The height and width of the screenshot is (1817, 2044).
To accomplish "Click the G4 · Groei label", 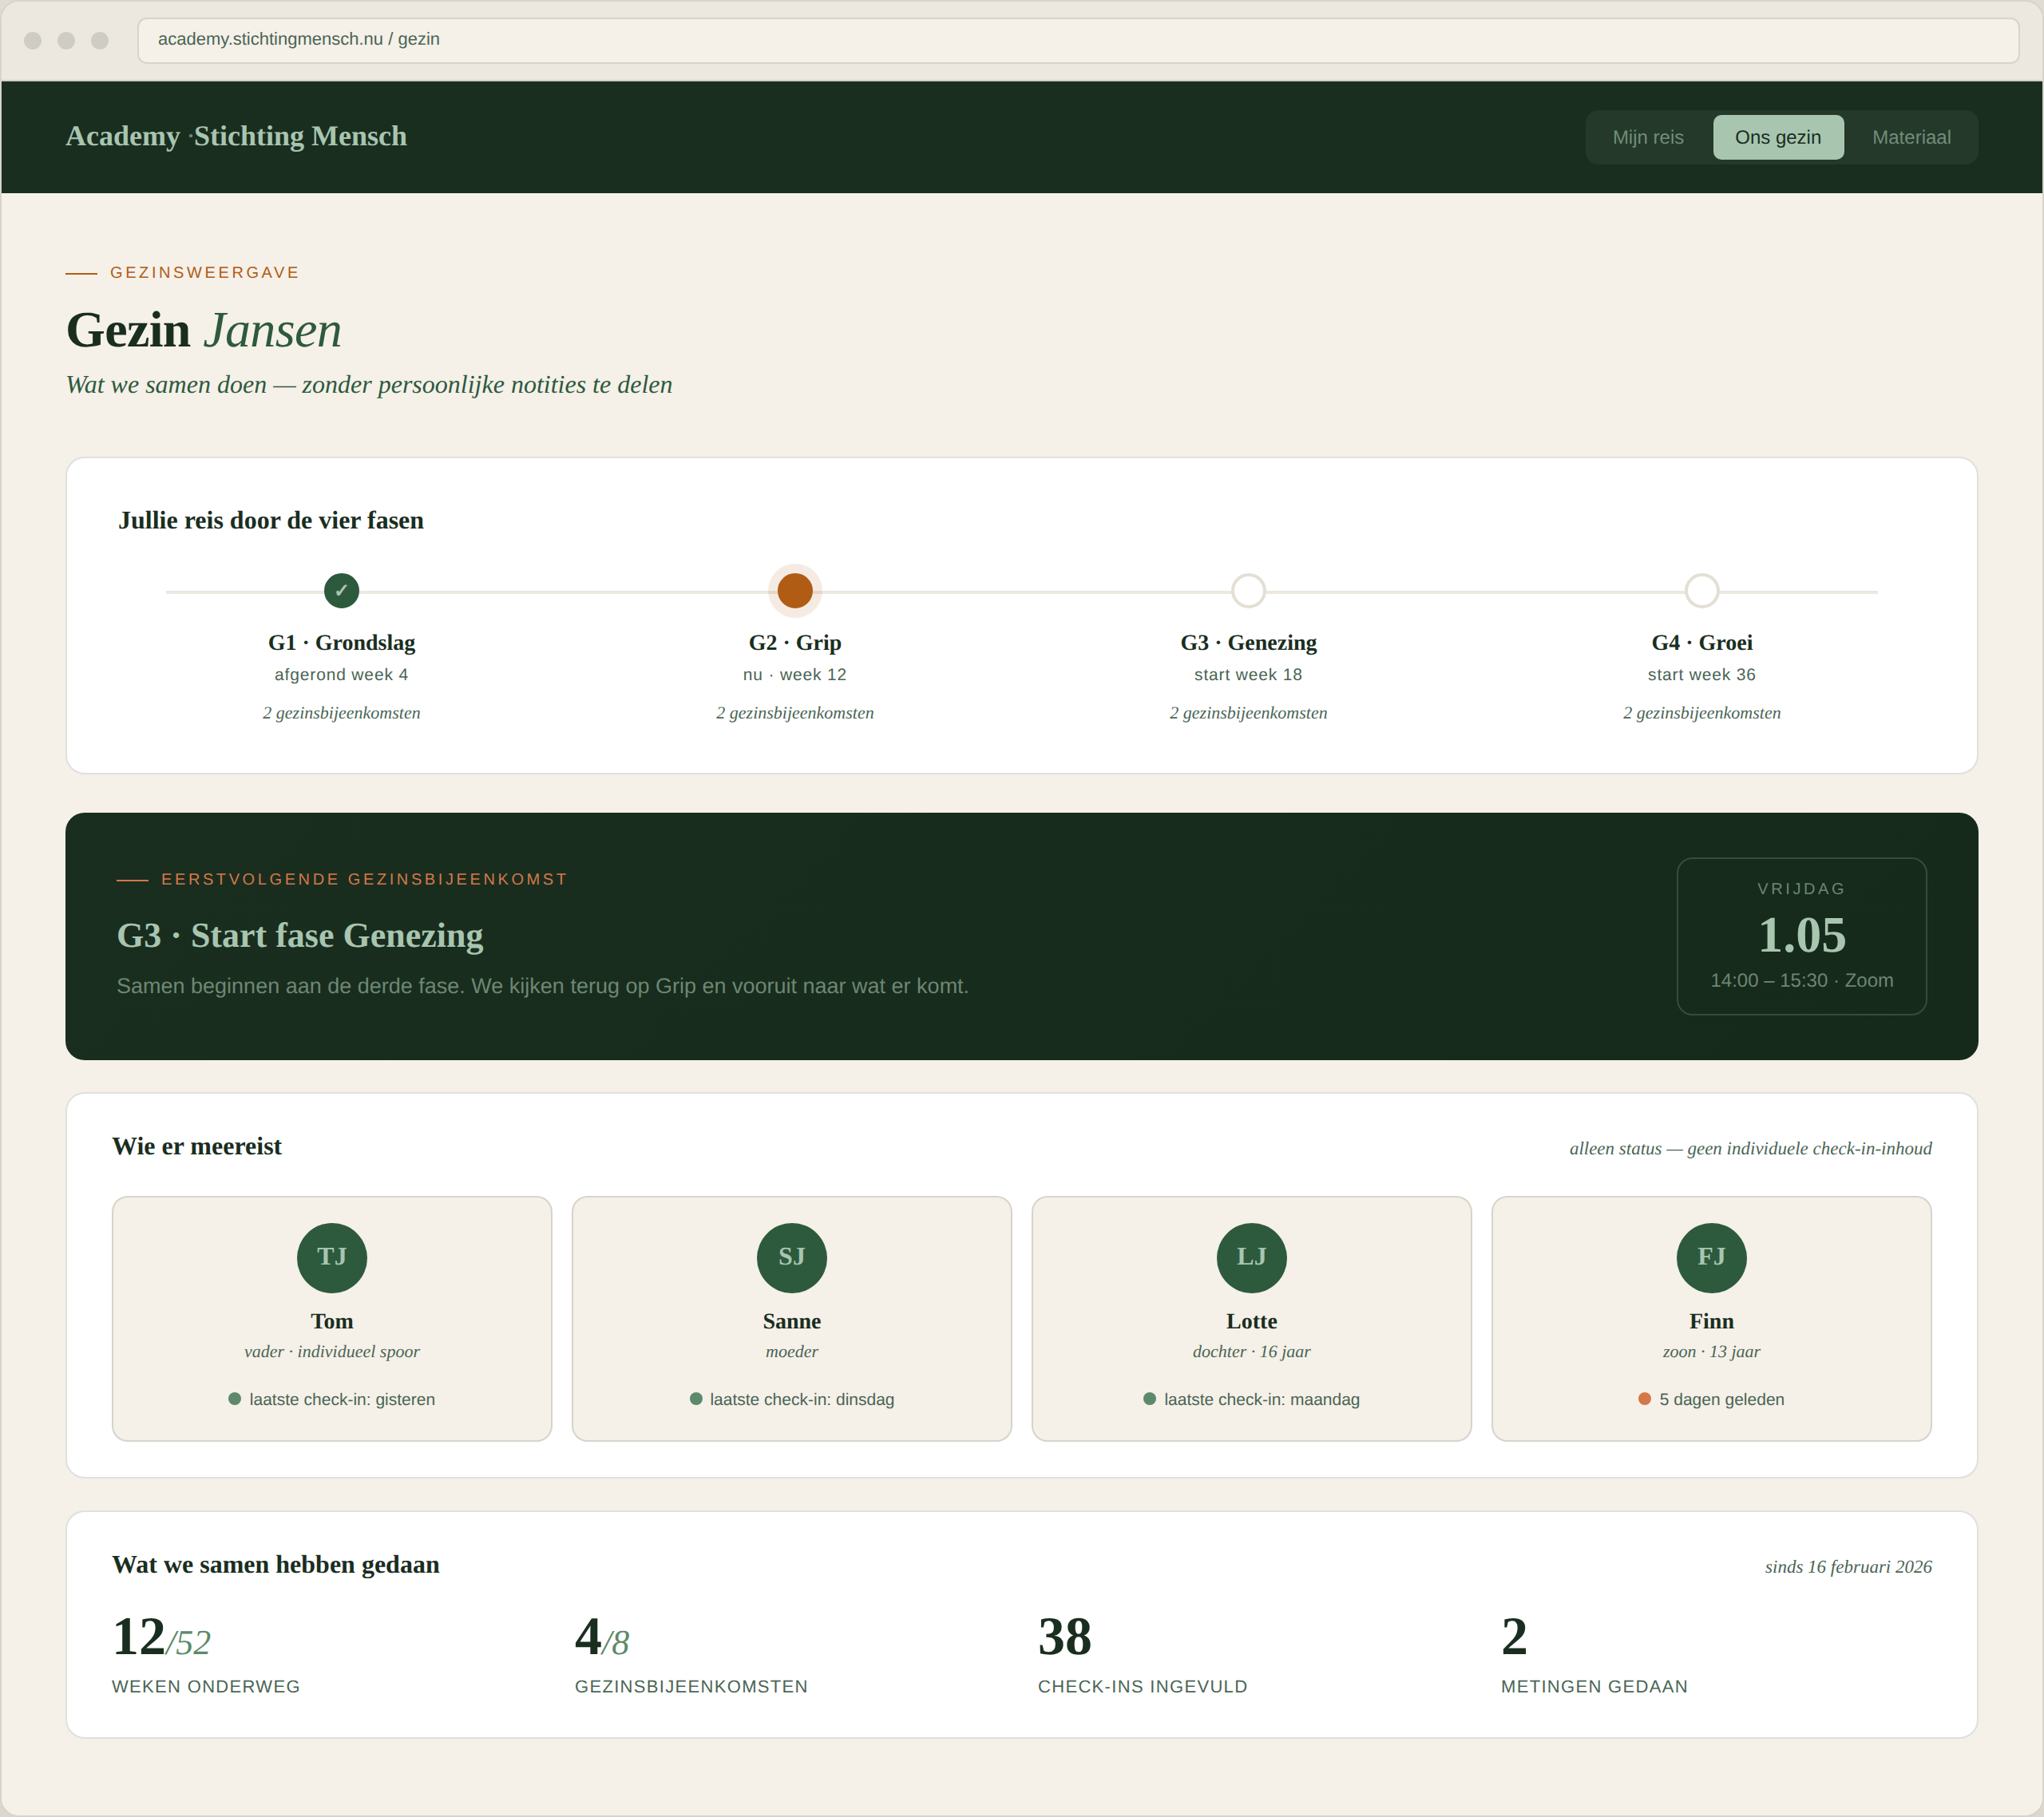I will [1701, 642].
